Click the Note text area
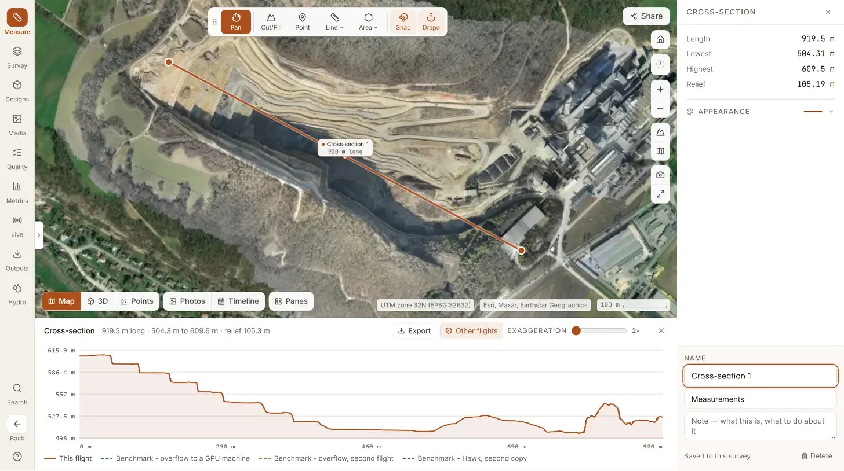Image resolution: width=844 pixels, height=471 pixels. click(760, 426)
